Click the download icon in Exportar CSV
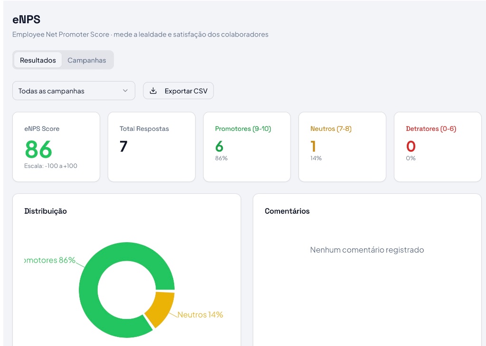The height and width of the screenshot is (346, 486). tap(153, 91)
